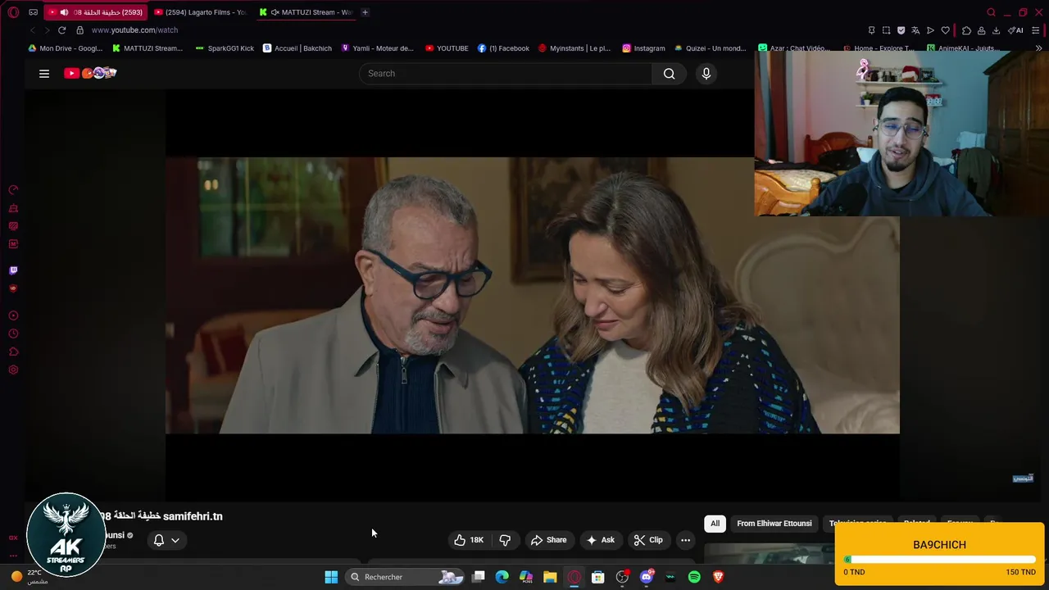Open weather widget showing 22°C
Viewport: 1049px width, 590px height.
29,577
